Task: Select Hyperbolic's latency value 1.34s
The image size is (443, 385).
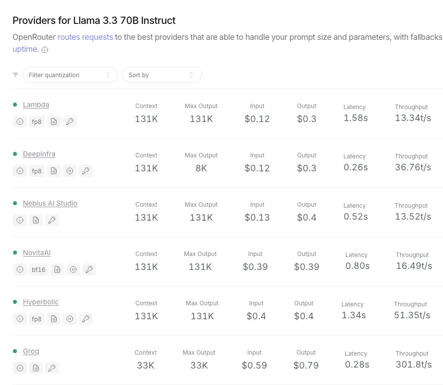Action: 354,315
